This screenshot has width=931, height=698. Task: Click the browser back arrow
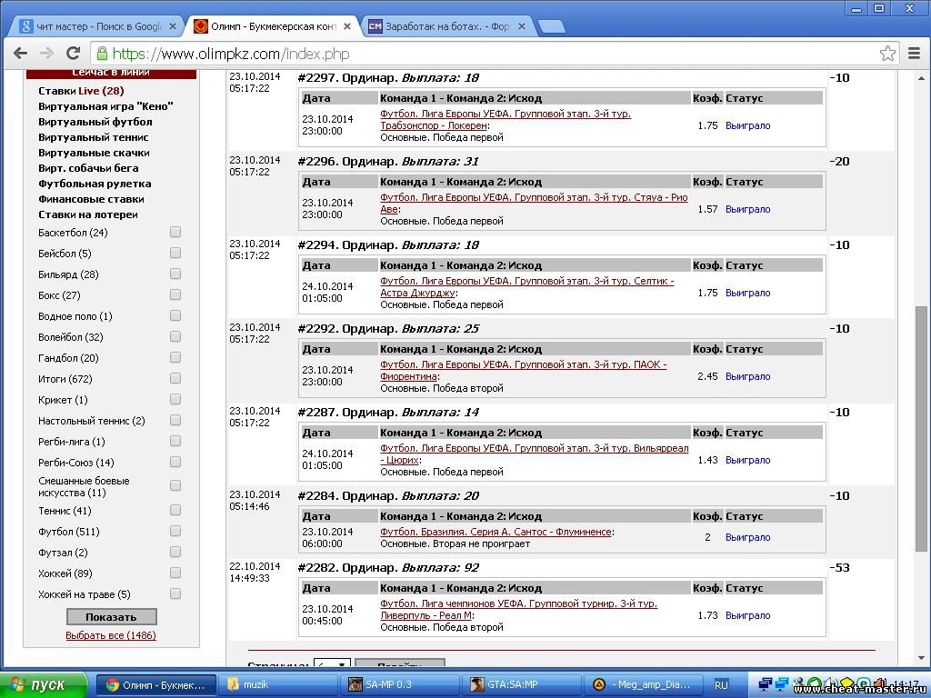[20, 54]
